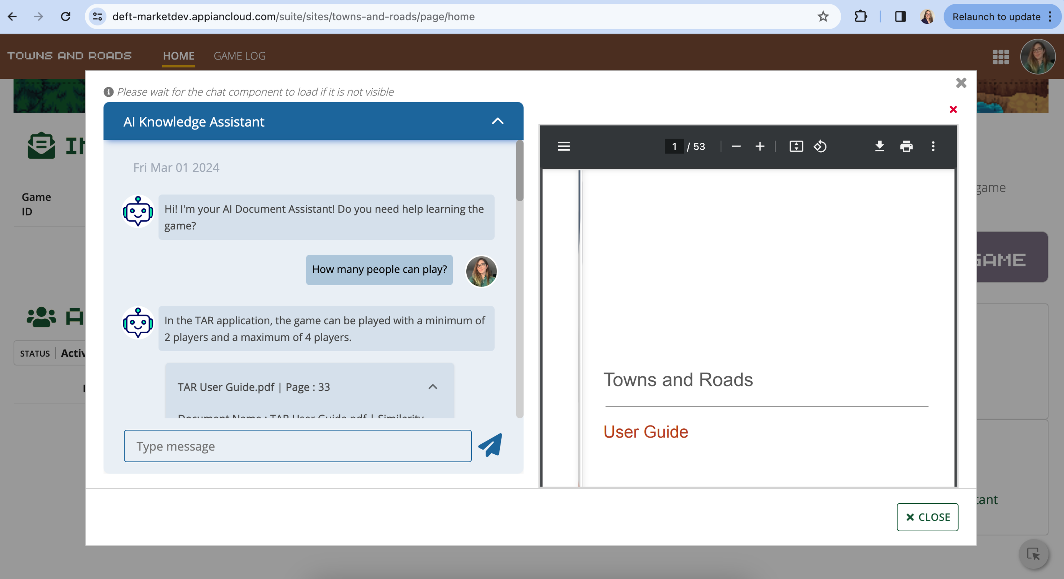Click the Type message input field
1064x579 pixels.
tap(297, 446)
